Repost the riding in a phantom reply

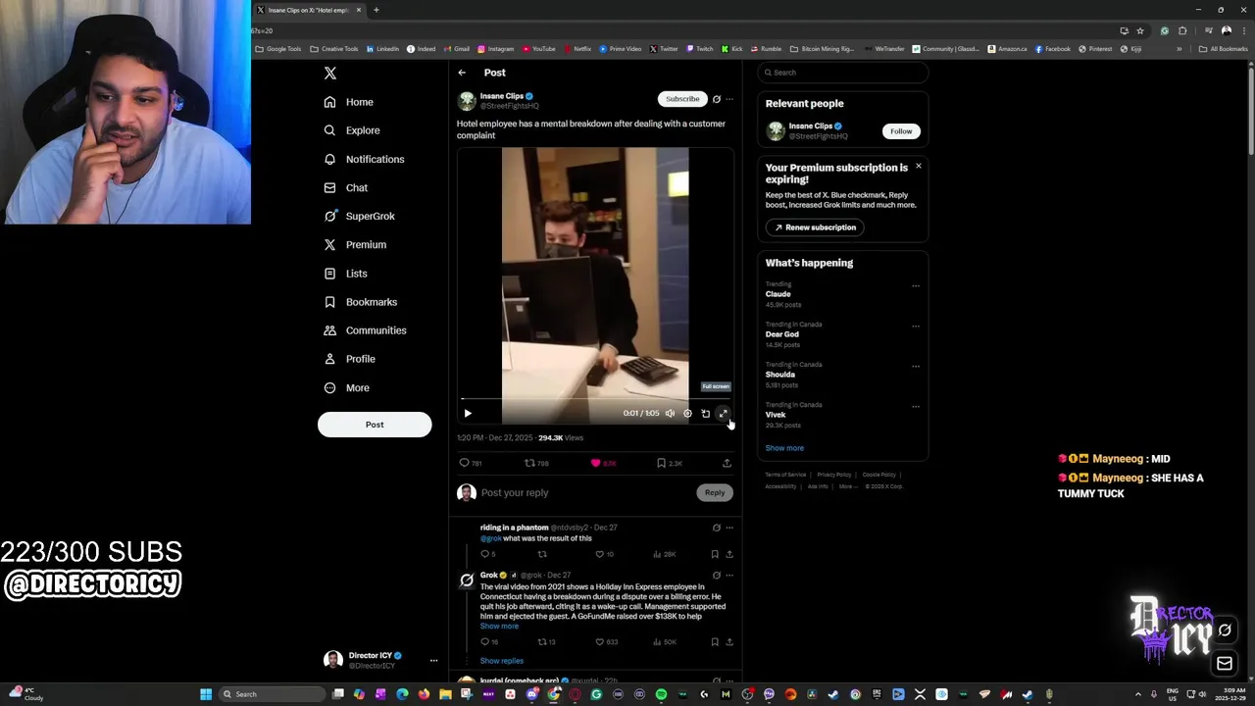click(x=541, y=554)
